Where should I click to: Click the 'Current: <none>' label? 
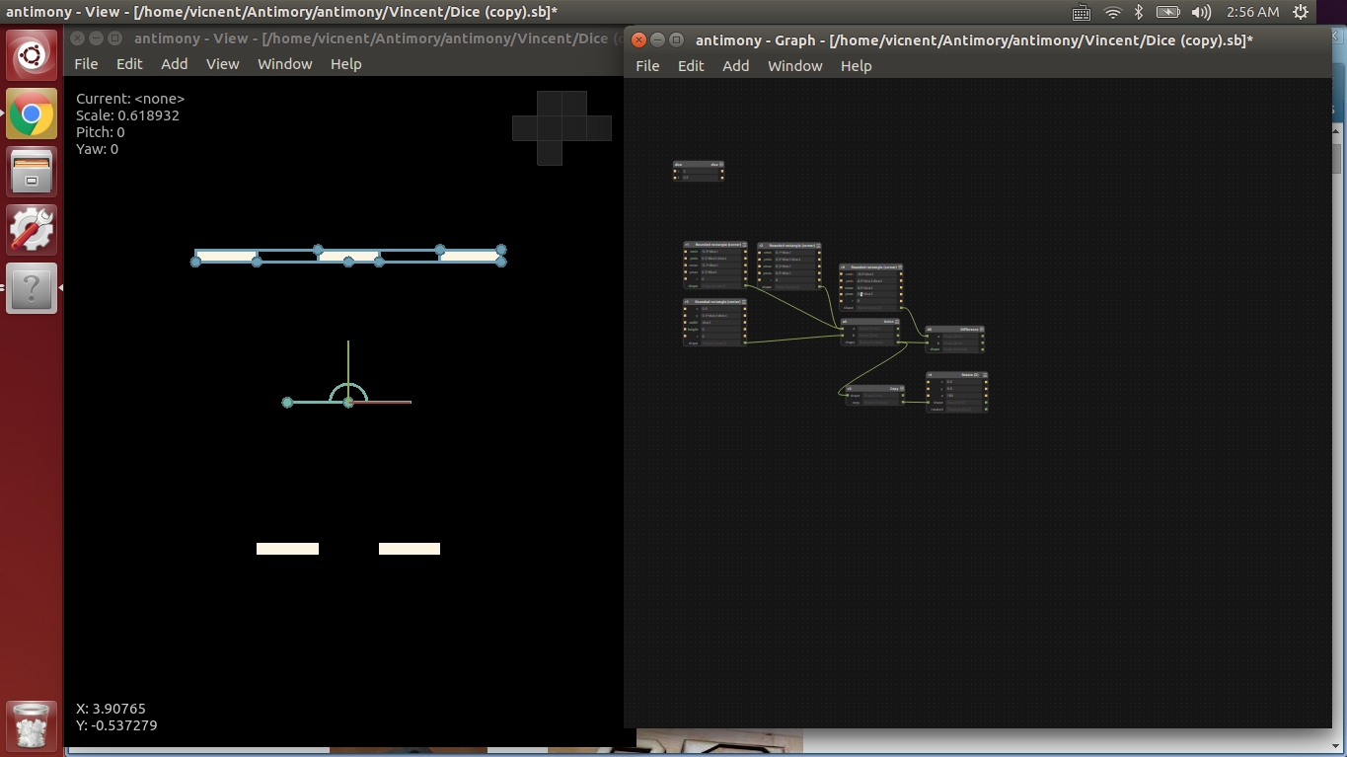pos(130,99)
